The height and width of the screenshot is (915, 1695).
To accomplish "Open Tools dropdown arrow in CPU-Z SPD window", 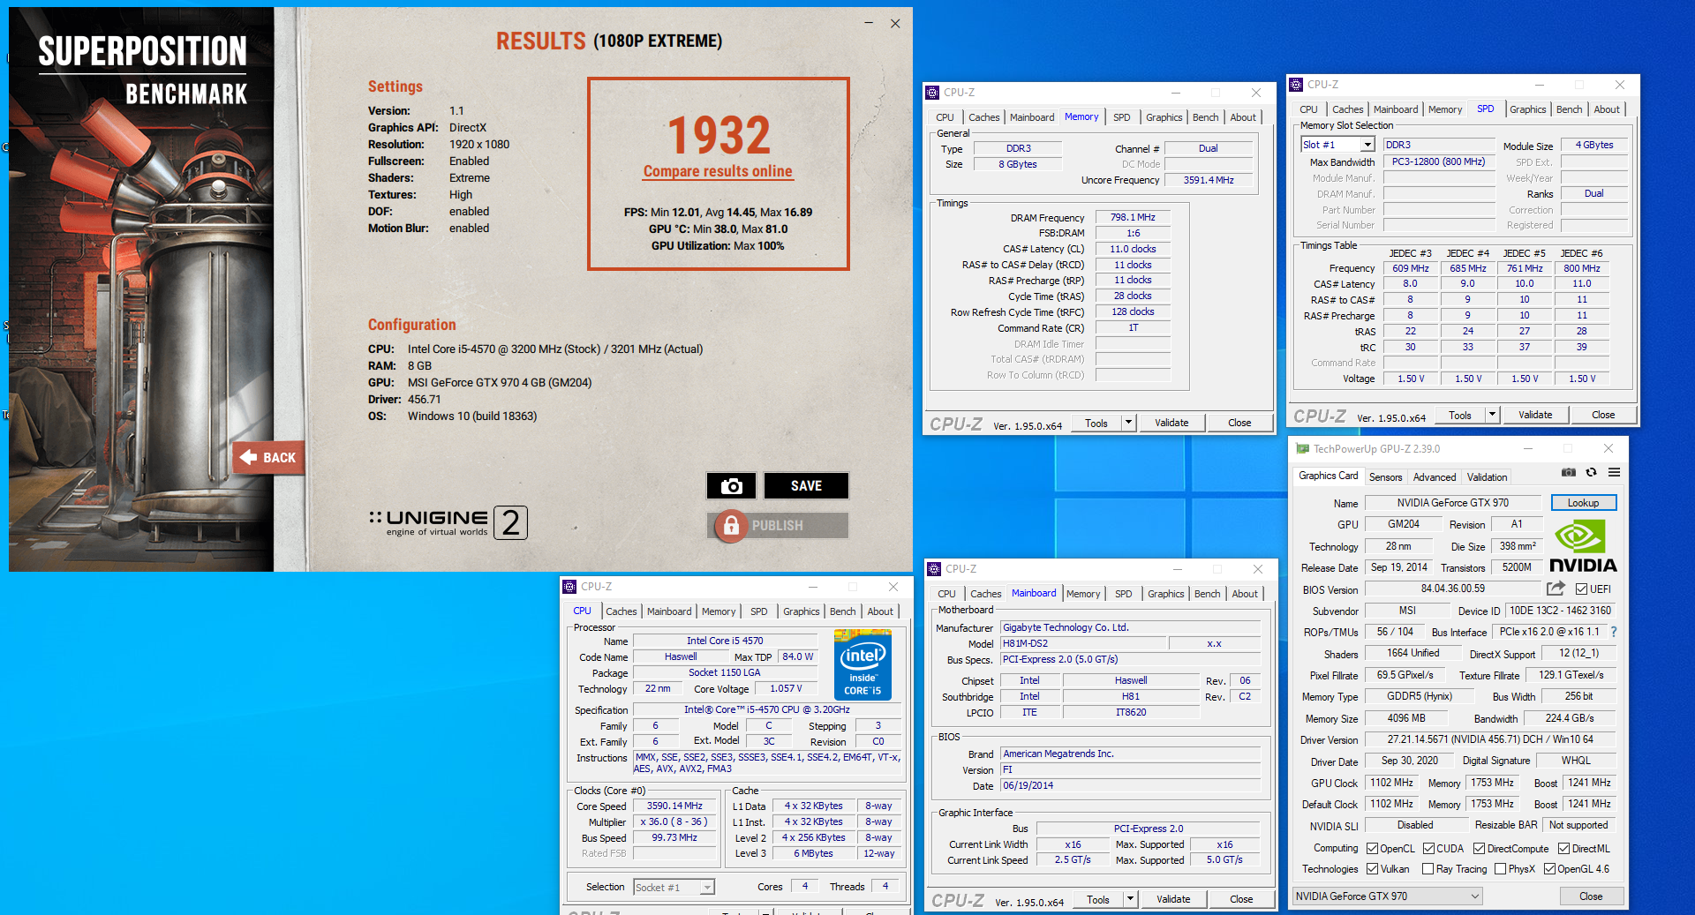I will [1492, 415].
